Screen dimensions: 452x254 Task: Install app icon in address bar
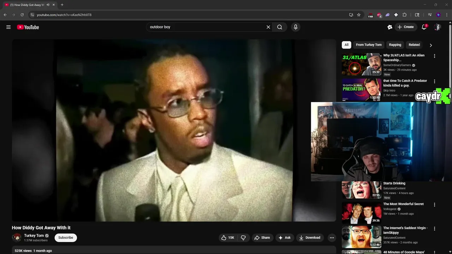351,15
